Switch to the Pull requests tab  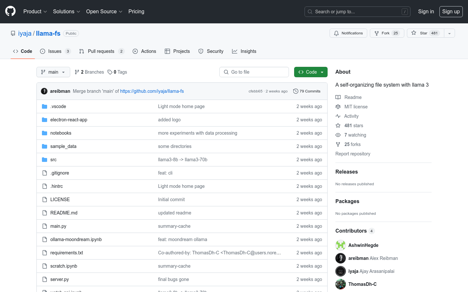(101, 51)
